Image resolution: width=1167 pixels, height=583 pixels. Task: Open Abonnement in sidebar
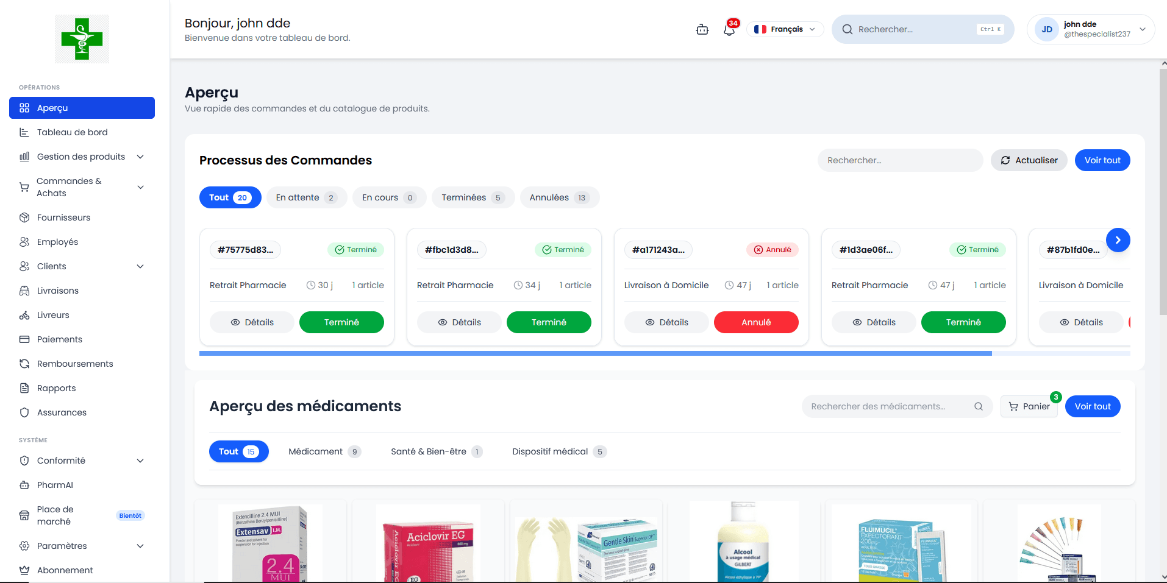[x=82, y=570]
